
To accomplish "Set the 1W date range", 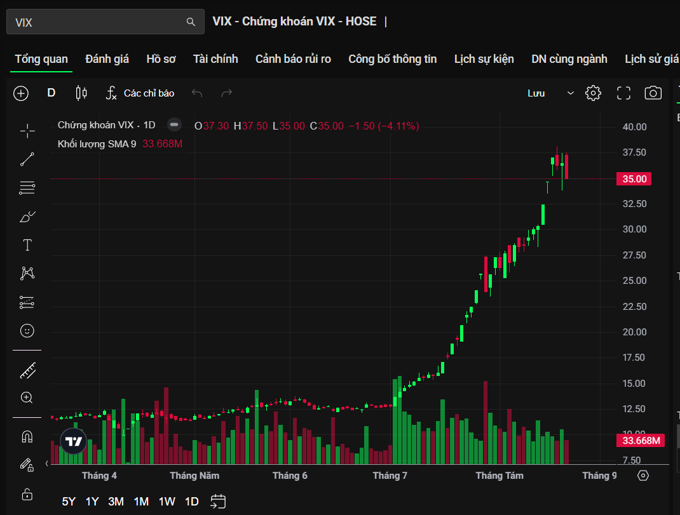I will (x=167, y=502).
